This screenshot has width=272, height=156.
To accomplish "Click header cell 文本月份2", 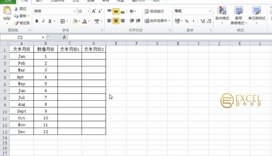I will click(x=94, y=49).
